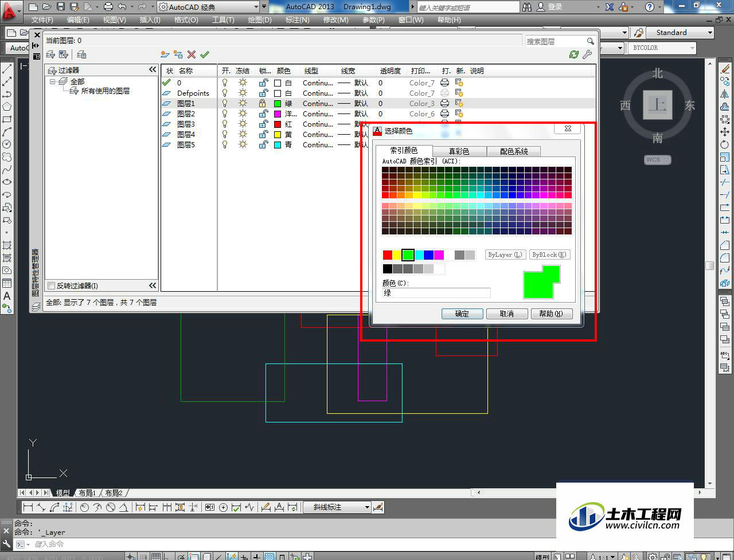The height and width of the screenshot is (560, 734).
Task: Click the New Group Filter icon
Action: tap(64, 54)
